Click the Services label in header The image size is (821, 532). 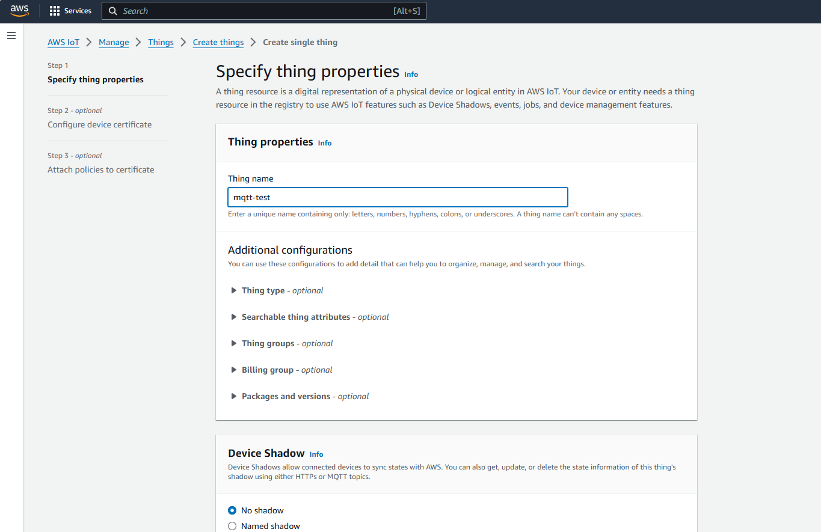tap(78, 11)
